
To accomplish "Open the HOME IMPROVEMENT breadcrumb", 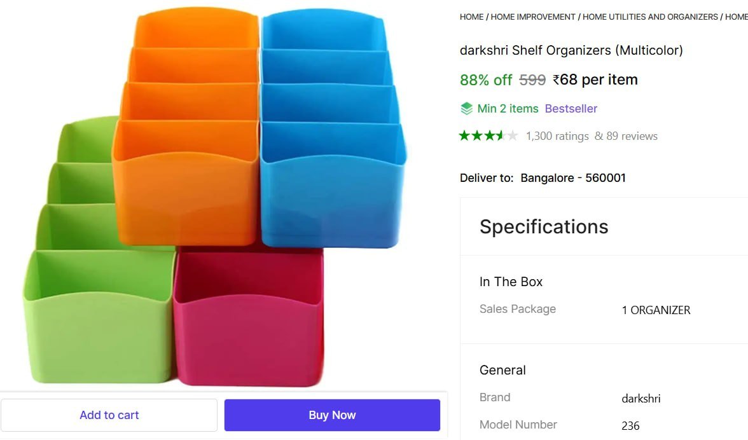I will 533,17.
